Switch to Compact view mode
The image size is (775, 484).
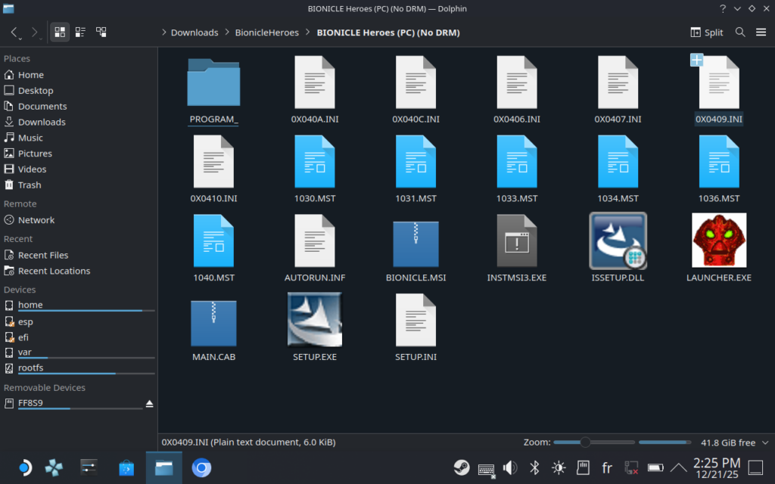(x=80, y=33)
